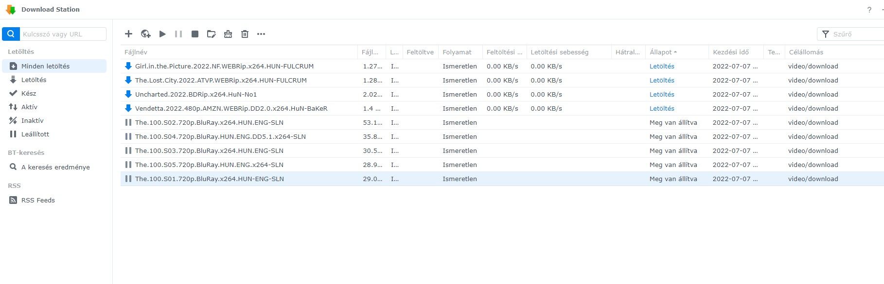Sort by Feltöltési speed column header
884x284 pixels.
tap(504, 52)
